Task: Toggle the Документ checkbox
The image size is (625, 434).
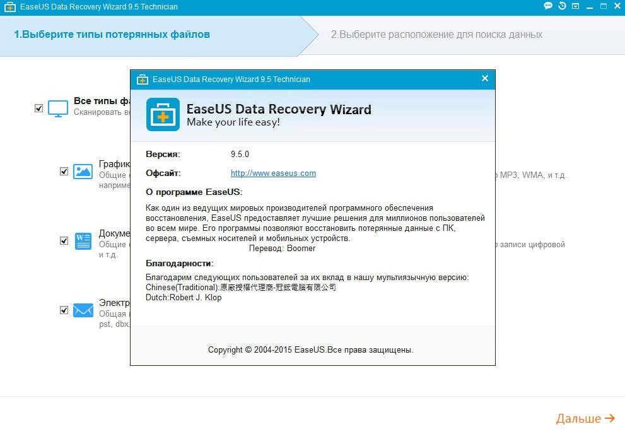Action: [64, 241]
